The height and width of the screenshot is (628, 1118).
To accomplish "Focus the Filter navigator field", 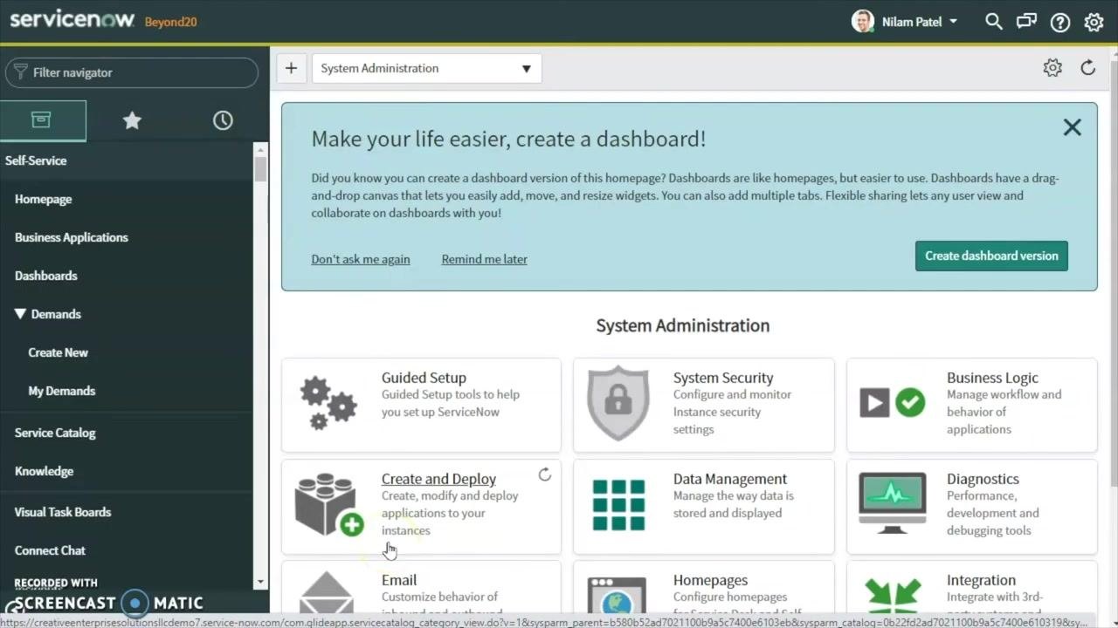I will (131, 72).
